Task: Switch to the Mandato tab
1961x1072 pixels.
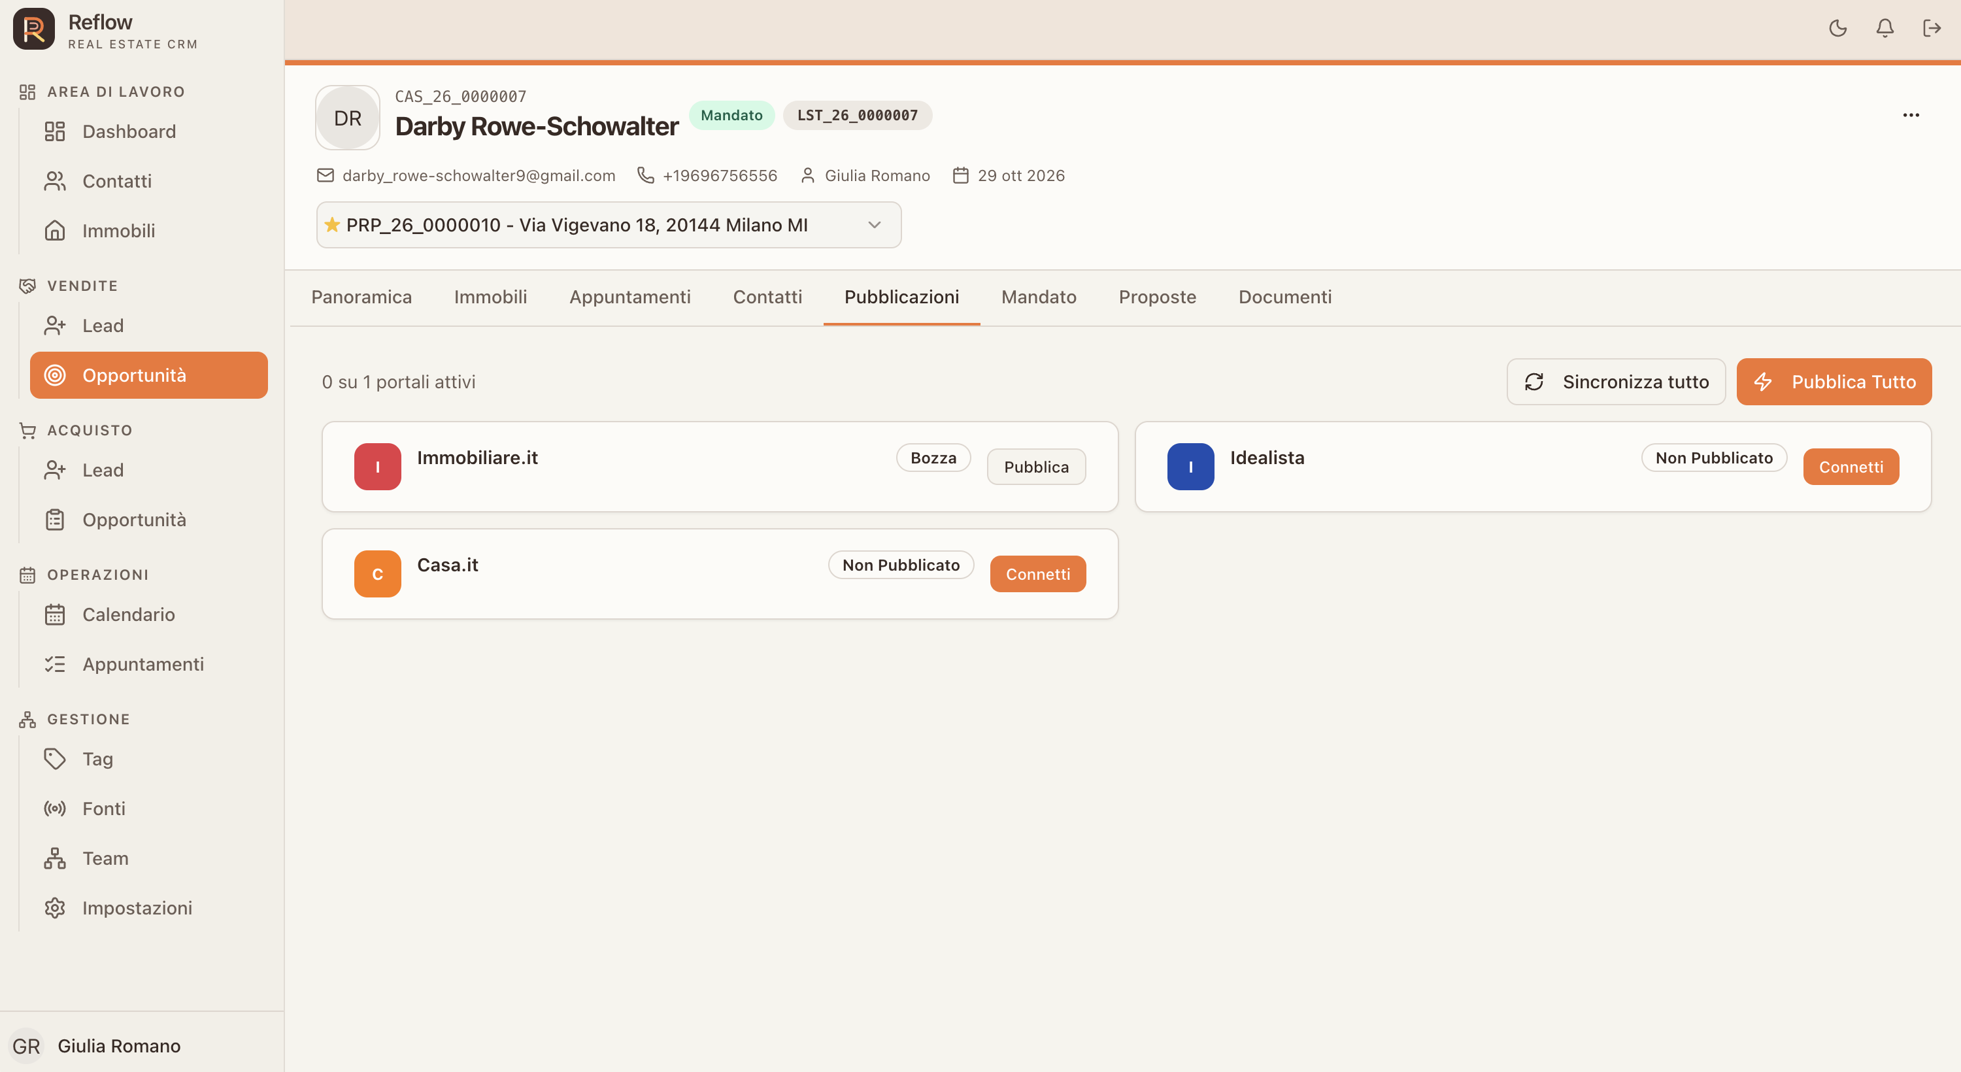Action: (1039, 297)
